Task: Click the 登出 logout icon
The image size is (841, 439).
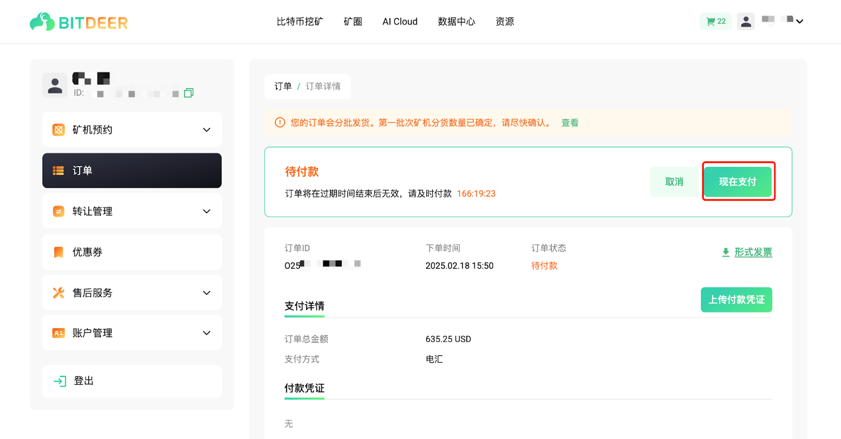Action: [x=60, y=381]
